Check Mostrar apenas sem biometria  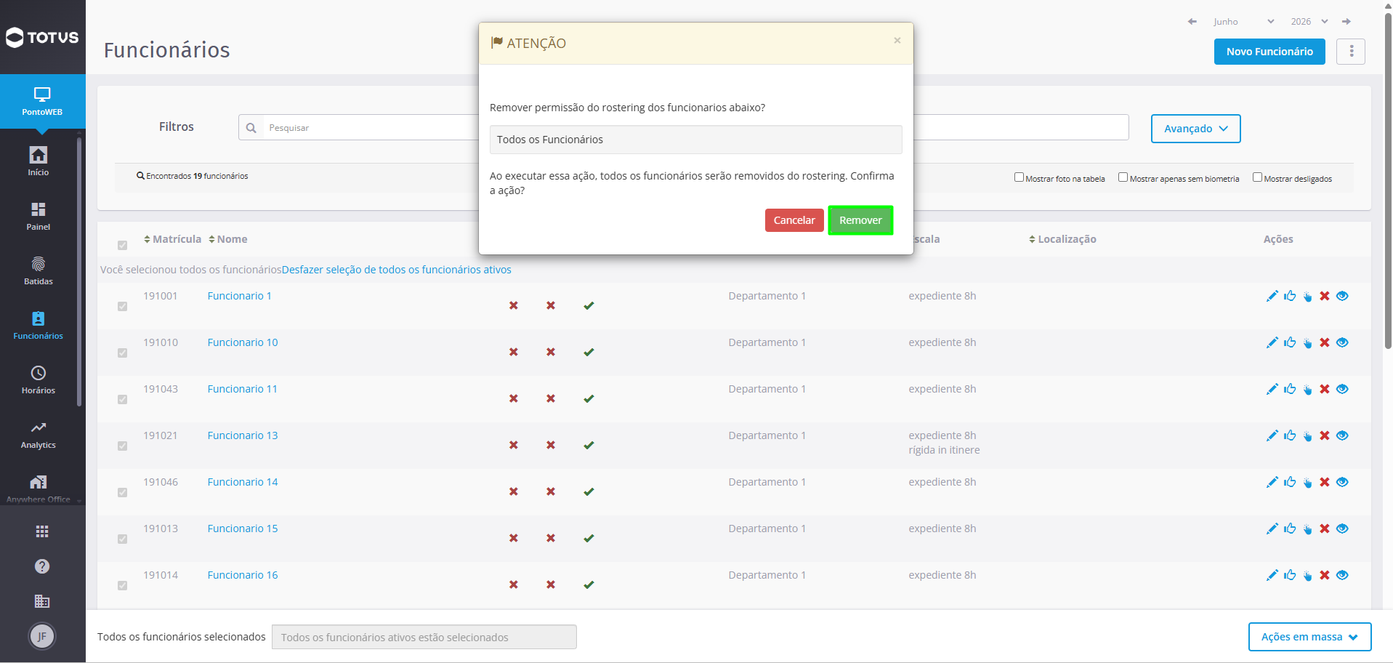pos(1123,177)
